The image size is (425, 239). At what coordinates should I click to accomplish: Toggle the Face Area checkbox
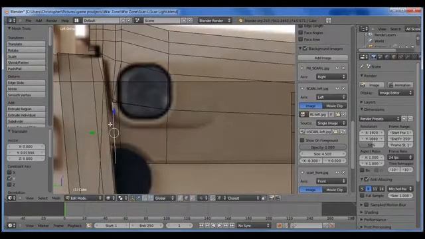tap(301, 39)
